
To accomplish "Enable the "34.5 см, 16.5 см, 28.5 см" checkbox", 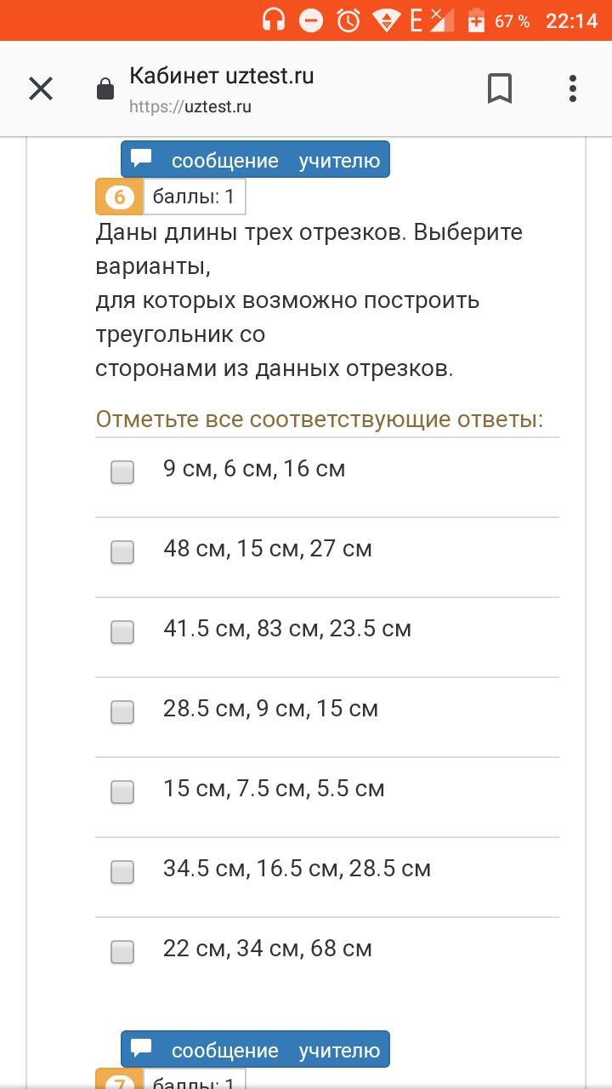I will (x=122, y=872).
